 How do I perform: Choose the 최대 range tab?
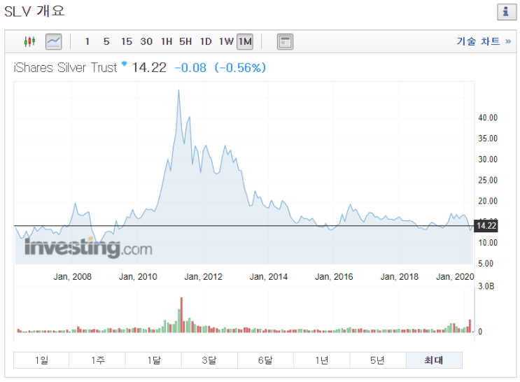click(434, 360)
